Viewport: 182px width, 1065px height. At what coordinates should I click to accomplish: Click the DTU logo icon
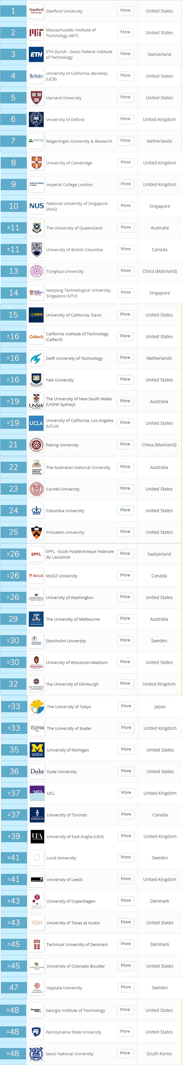[37, 944]
